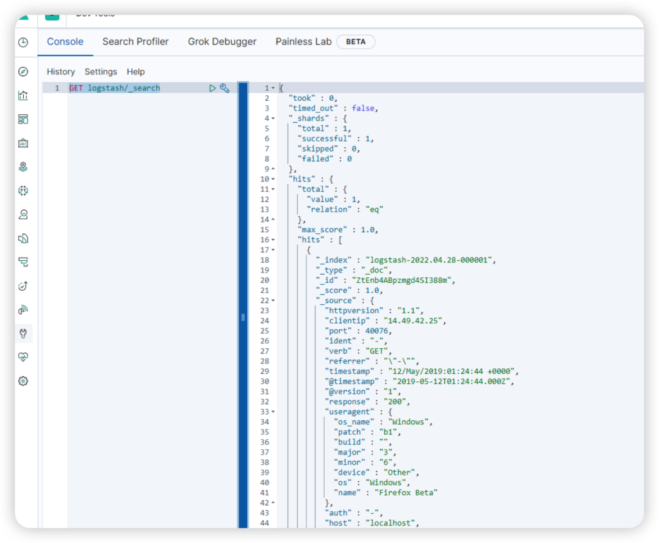This screenshot has height=543, width=659.
Task: Open the console Settings link
Action: [x=101, y=71]
